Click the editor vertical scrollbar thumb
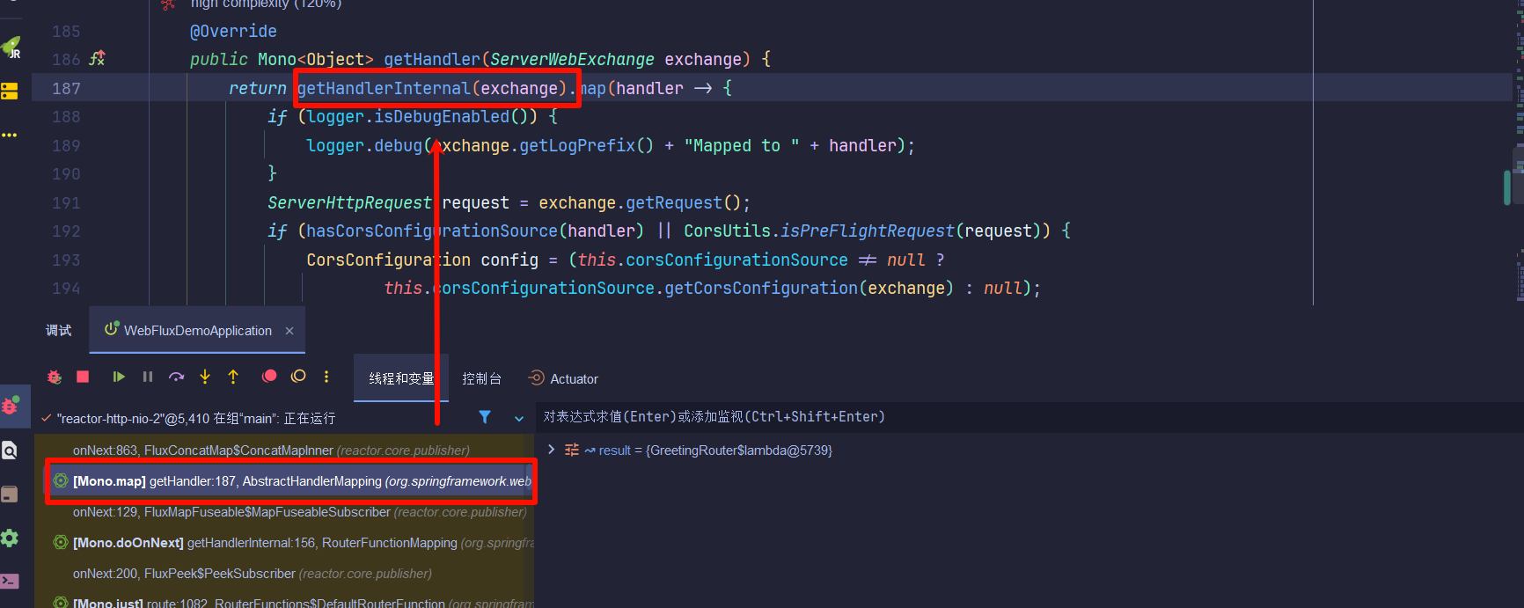This screenshot has width=1524, height=608. 1507,187
